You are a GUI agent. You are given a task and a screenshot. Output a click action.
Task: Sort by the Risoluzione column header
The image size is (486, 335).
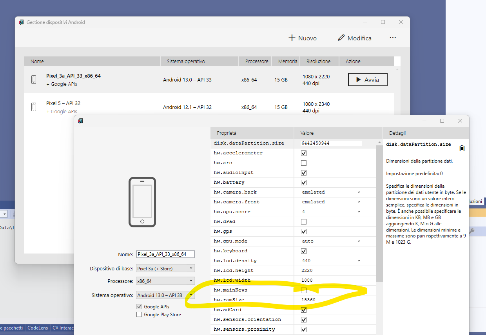pos(319,61)
